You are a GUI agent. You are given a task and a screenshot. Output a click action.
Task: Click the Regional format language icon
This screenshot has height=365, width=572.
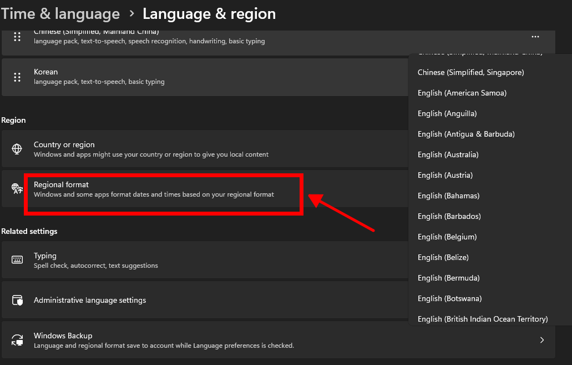coord(17,188)
